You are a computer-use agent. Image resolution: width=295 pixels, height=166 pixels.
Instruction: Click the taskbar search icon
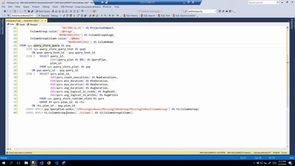pyautogui.click(x=11, y=163)
